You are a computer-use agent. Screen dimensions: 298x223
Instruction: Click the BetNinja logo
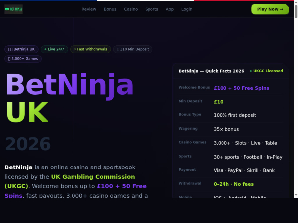tap(14, 9)
